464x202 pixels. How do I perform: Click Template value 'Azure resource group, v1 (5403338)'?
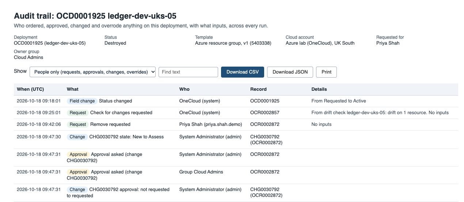[233, 43]
